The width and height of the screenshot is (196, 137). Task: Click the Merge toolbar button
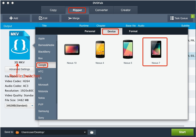(75, 18)
